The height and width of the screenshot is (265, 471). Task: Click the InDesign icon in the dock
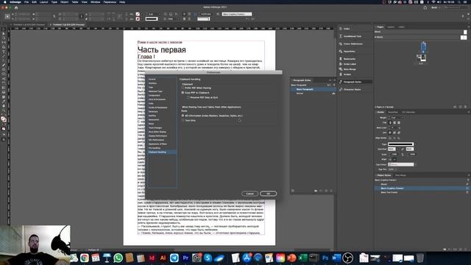click(152, 258)
